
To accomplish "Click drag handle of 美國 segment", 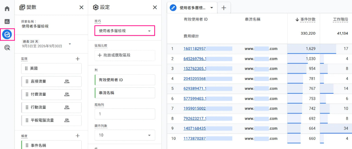I will point(27,69).
